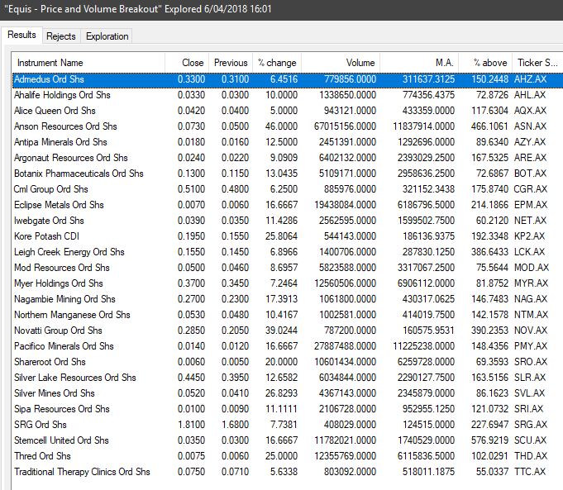Sort by Instrument Name column header
This screenshot has width=563, height=490.
88,63
